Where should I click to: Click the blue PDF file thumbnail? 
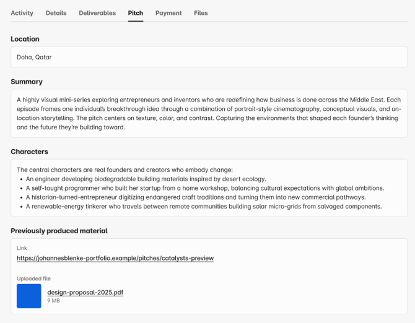tap(29, 296)
